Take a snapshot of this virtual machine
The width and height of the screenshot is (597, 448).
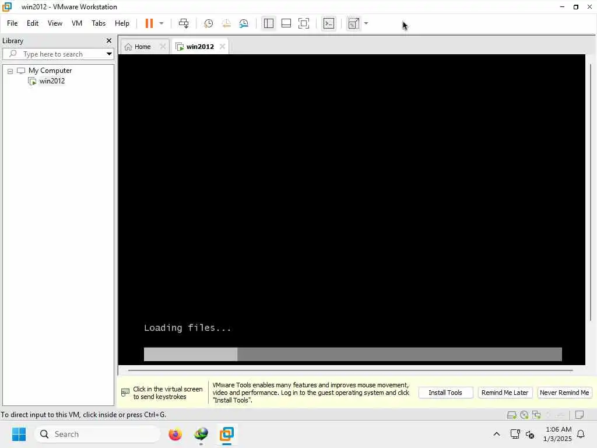208,23
